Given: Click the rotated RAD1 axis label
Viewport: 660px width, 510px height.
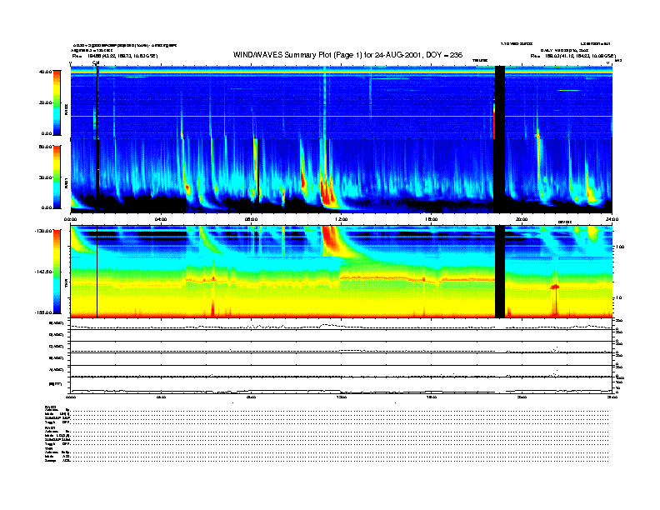Looking at the screenshot, I should [66, 182].
